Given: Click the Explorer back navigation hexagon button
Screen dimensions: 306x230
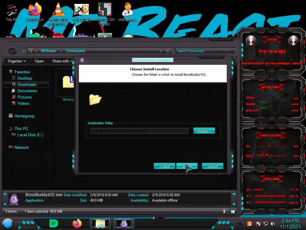Looking at the screenshot, I should click(x=12, y=51).
